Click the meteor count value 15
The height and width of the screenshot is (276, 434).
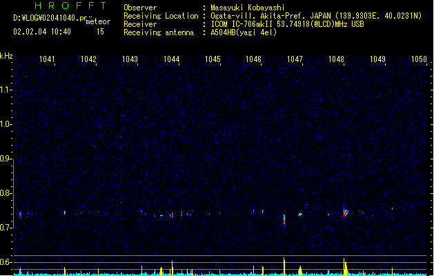(x=100, y=32)
